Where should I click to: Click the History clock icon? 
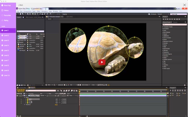point(2,10)
